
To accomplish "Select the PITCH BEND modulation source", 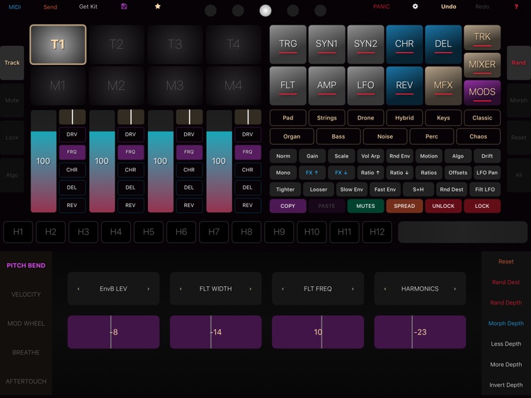I will 26,265.
